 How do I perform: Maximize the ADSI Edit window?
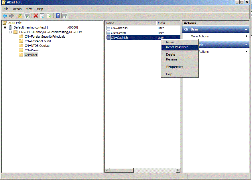(242, 2)
